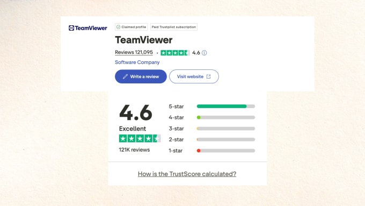The width and height of the screenshot is (365, 206).
Task: Click the TeamViewer company heading
Action: tap(144, 40)
